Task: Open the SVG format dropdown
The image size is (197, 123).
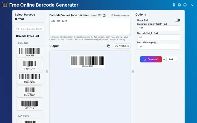Action: tap(172, 59)
